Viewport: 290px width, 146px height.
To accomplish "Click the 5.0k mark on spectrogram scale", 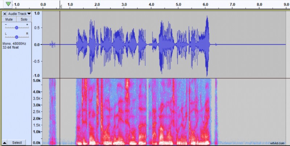I will tap(37, 81).
